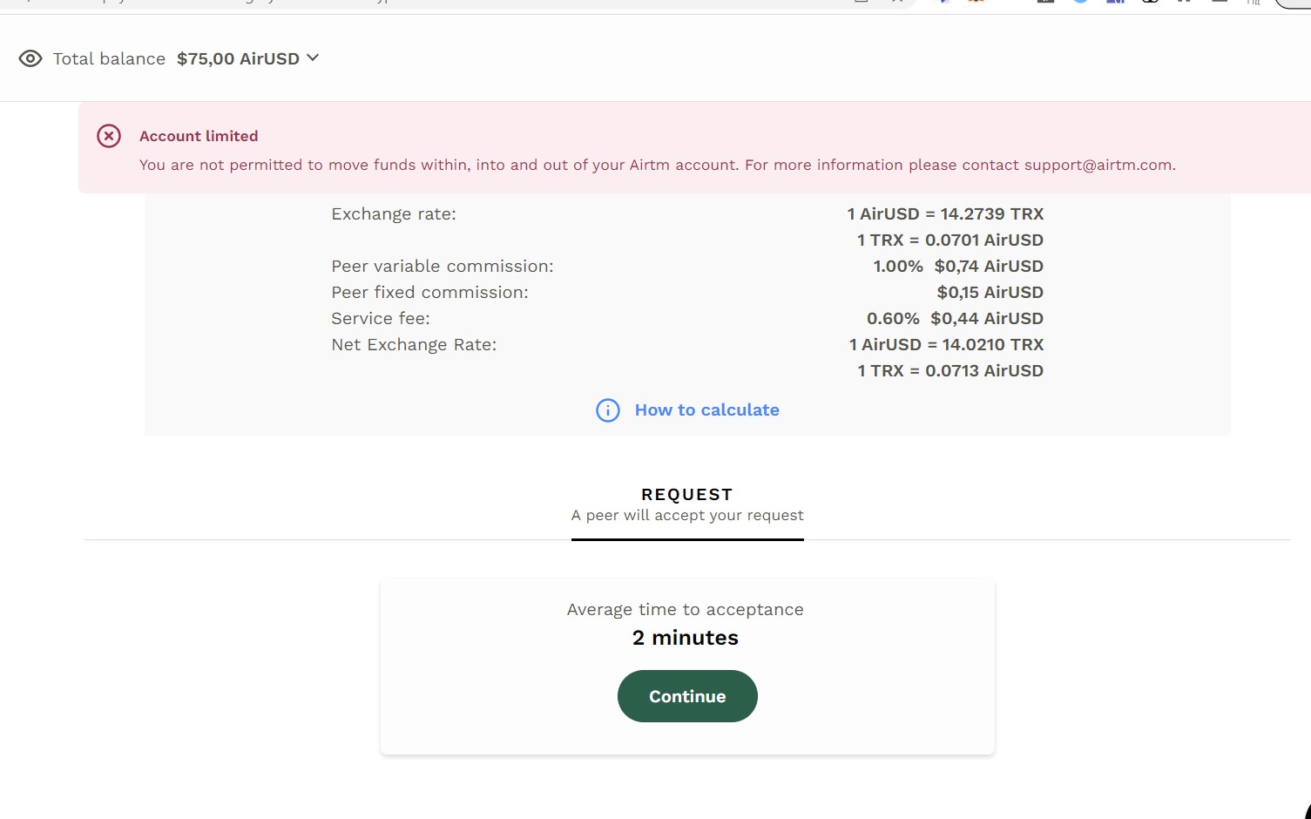The image size is (1311, 819).
Task: Click the Account limited heading
Action: 199,136
